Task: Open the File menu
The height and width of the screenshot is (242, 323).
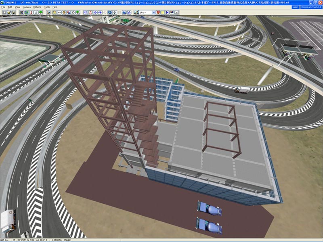Action: point(3,7)
